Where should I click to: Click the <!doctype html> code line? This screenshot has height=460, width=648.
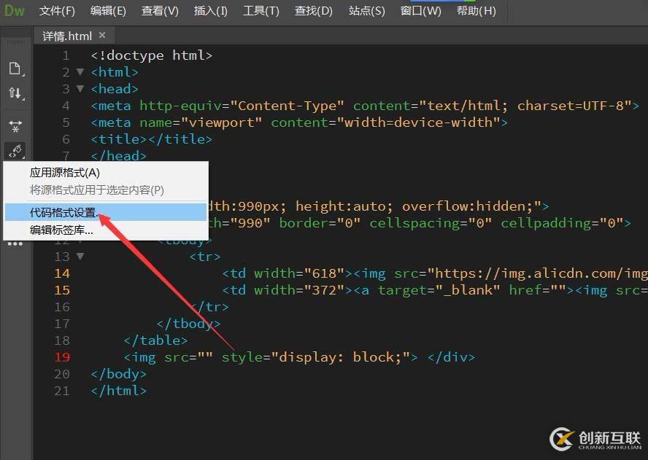tap(152, 55)
